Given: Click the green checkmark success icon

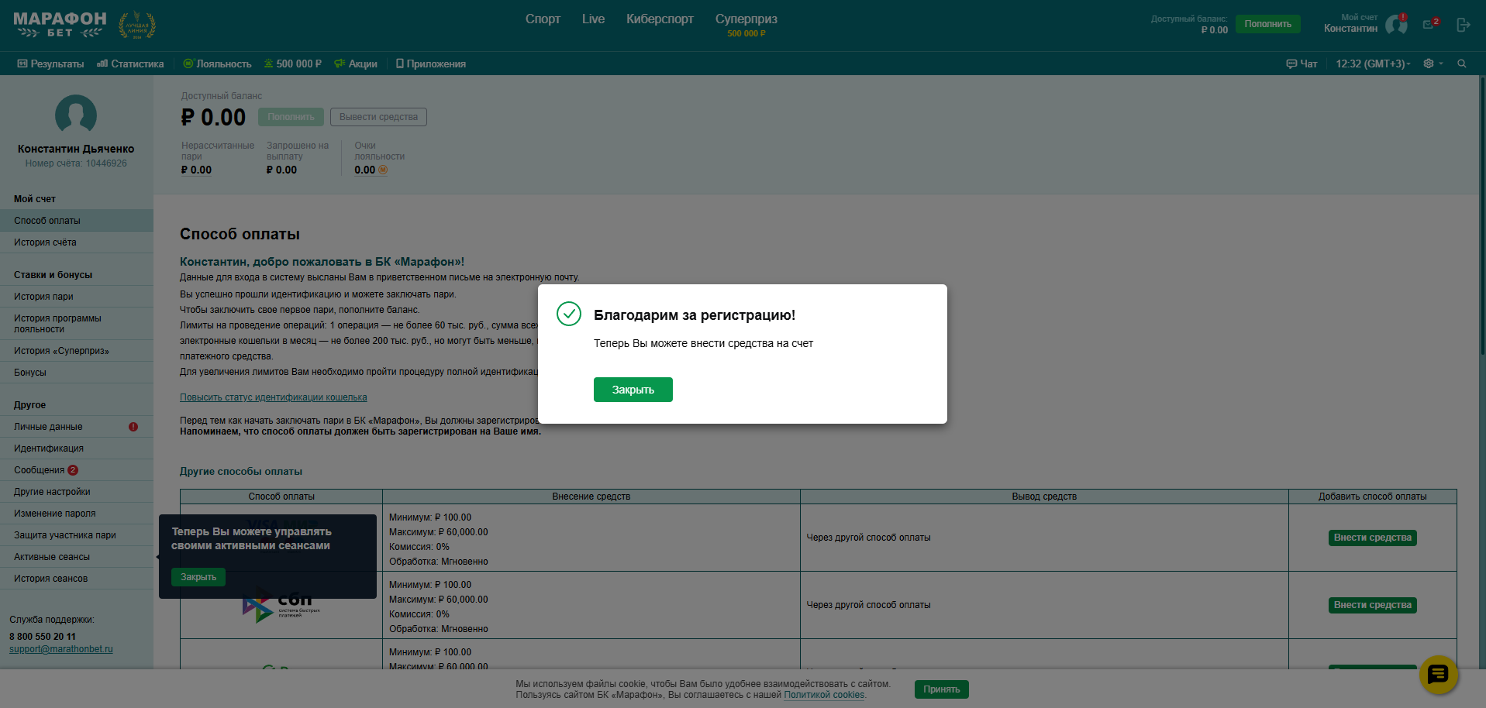Looking at the screenshot, I should [569, 314].
